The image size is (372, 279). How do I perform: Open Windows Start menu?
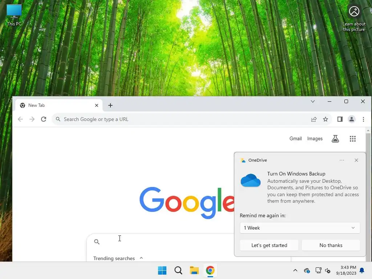162,270
